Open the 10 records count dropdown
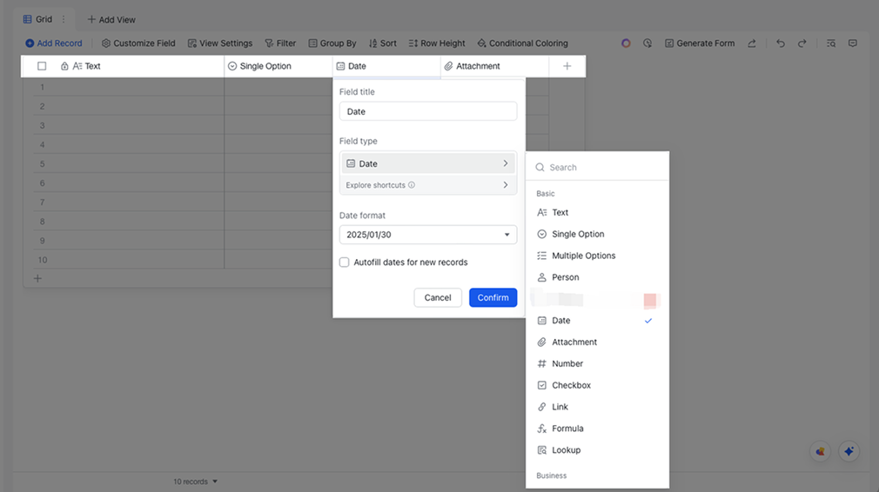 coord(195,482)
